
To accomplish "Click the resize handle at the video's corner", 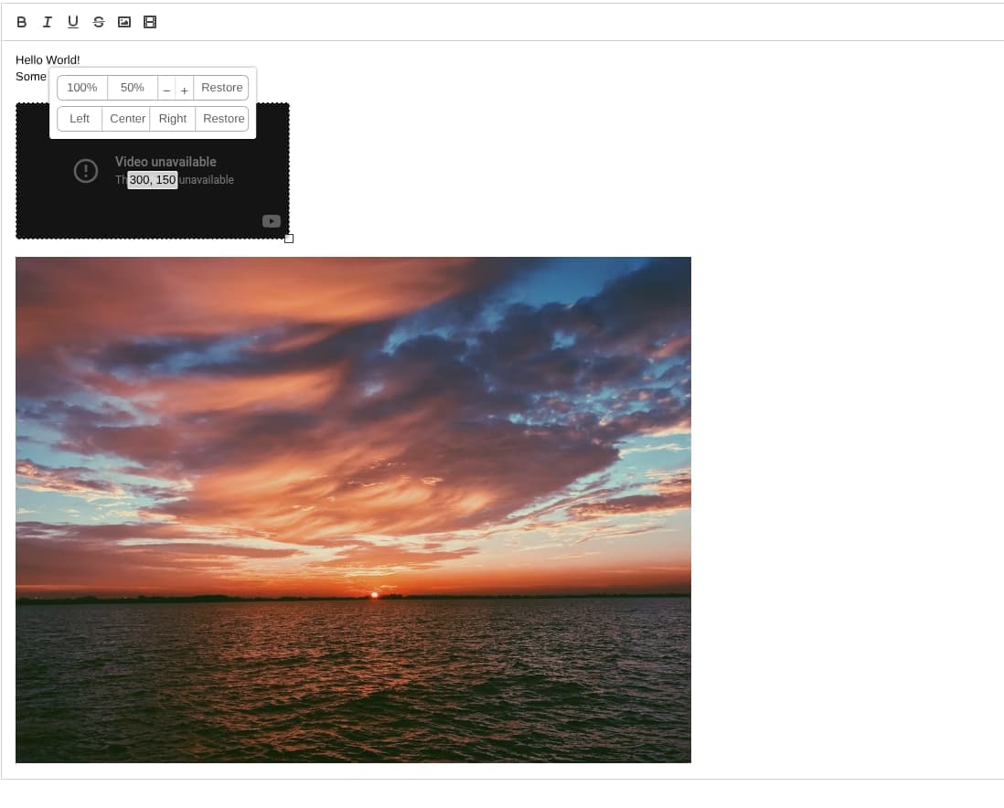I will pyautogui.click(x=289, y=239).
